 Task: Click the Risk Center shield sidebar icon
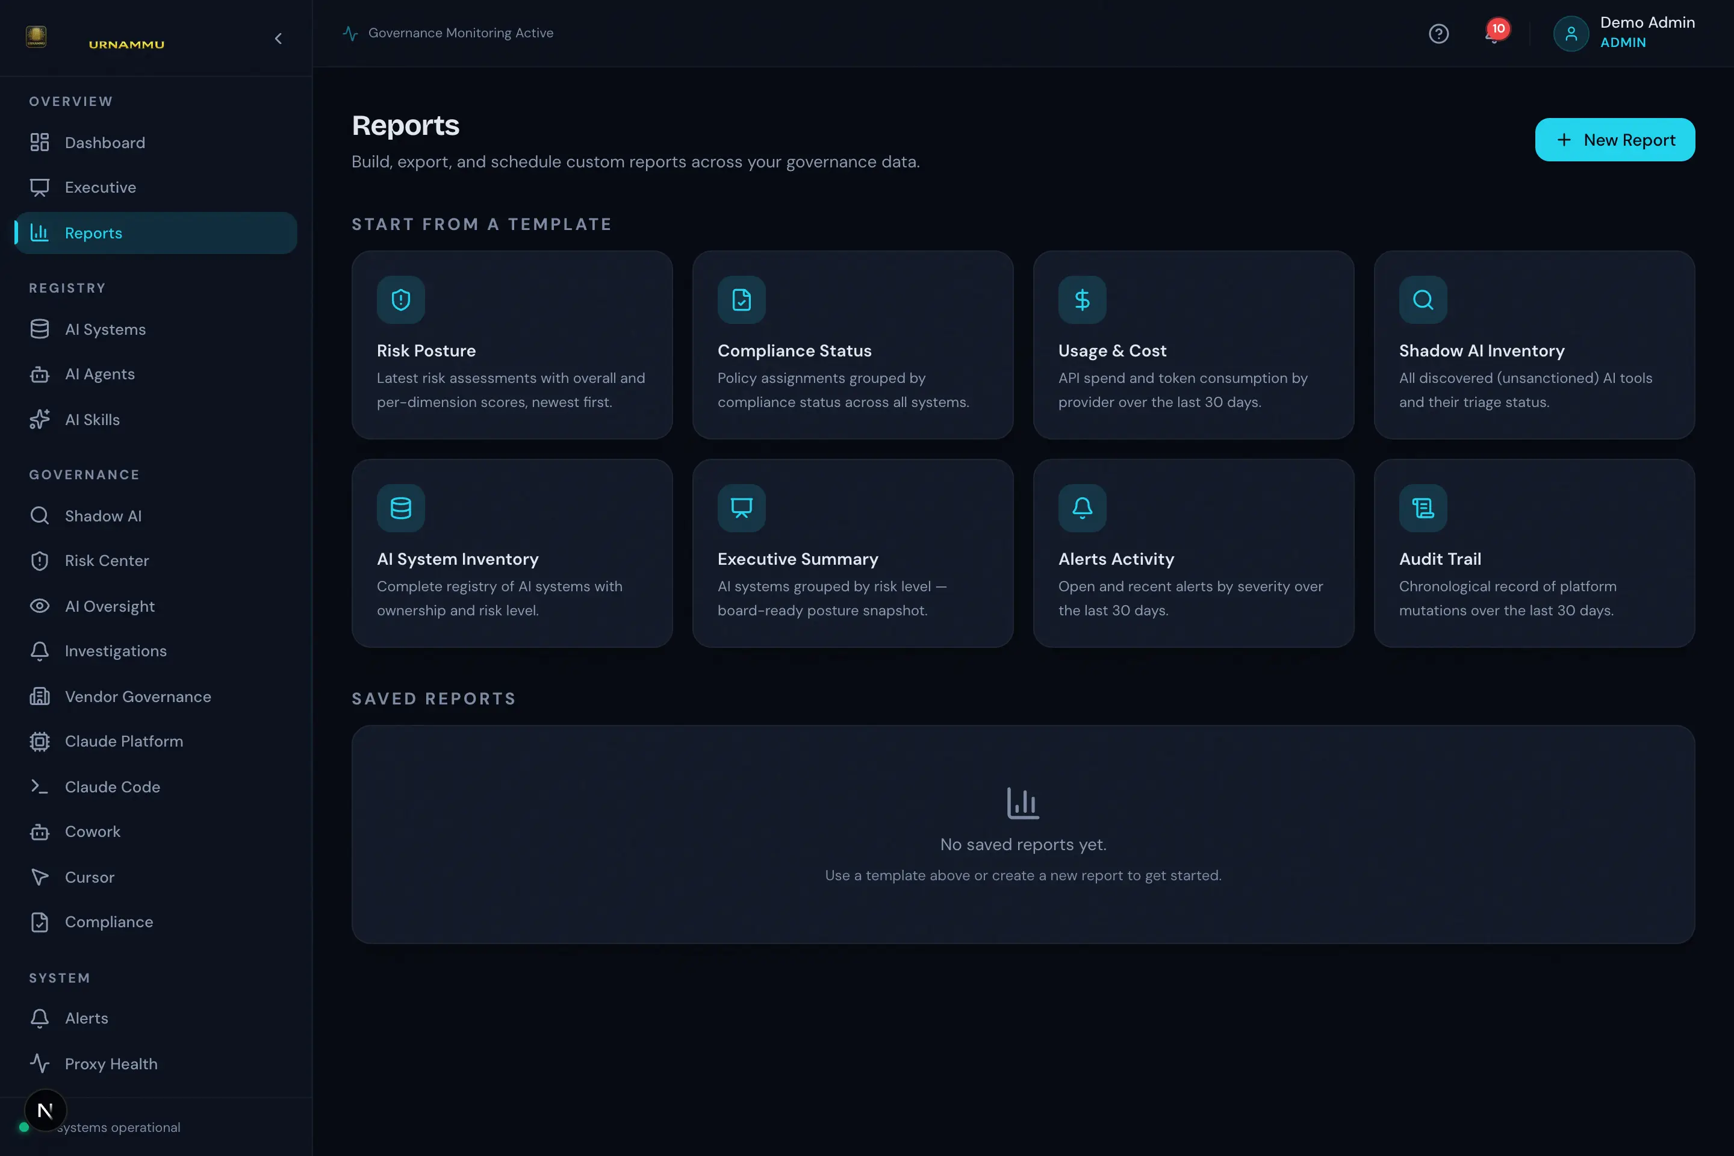click(x=40, y=561)
